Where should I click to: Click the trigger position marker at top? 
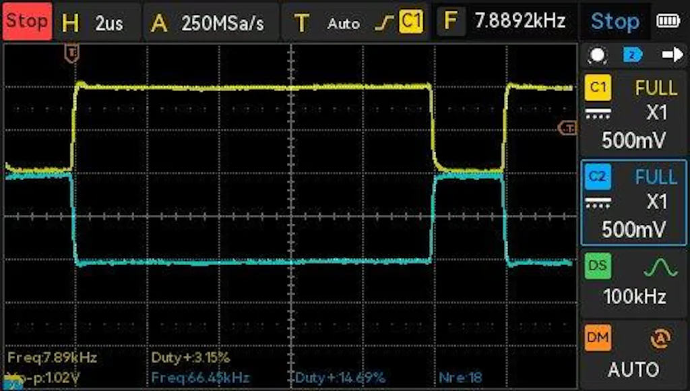(x=72, y=51)
